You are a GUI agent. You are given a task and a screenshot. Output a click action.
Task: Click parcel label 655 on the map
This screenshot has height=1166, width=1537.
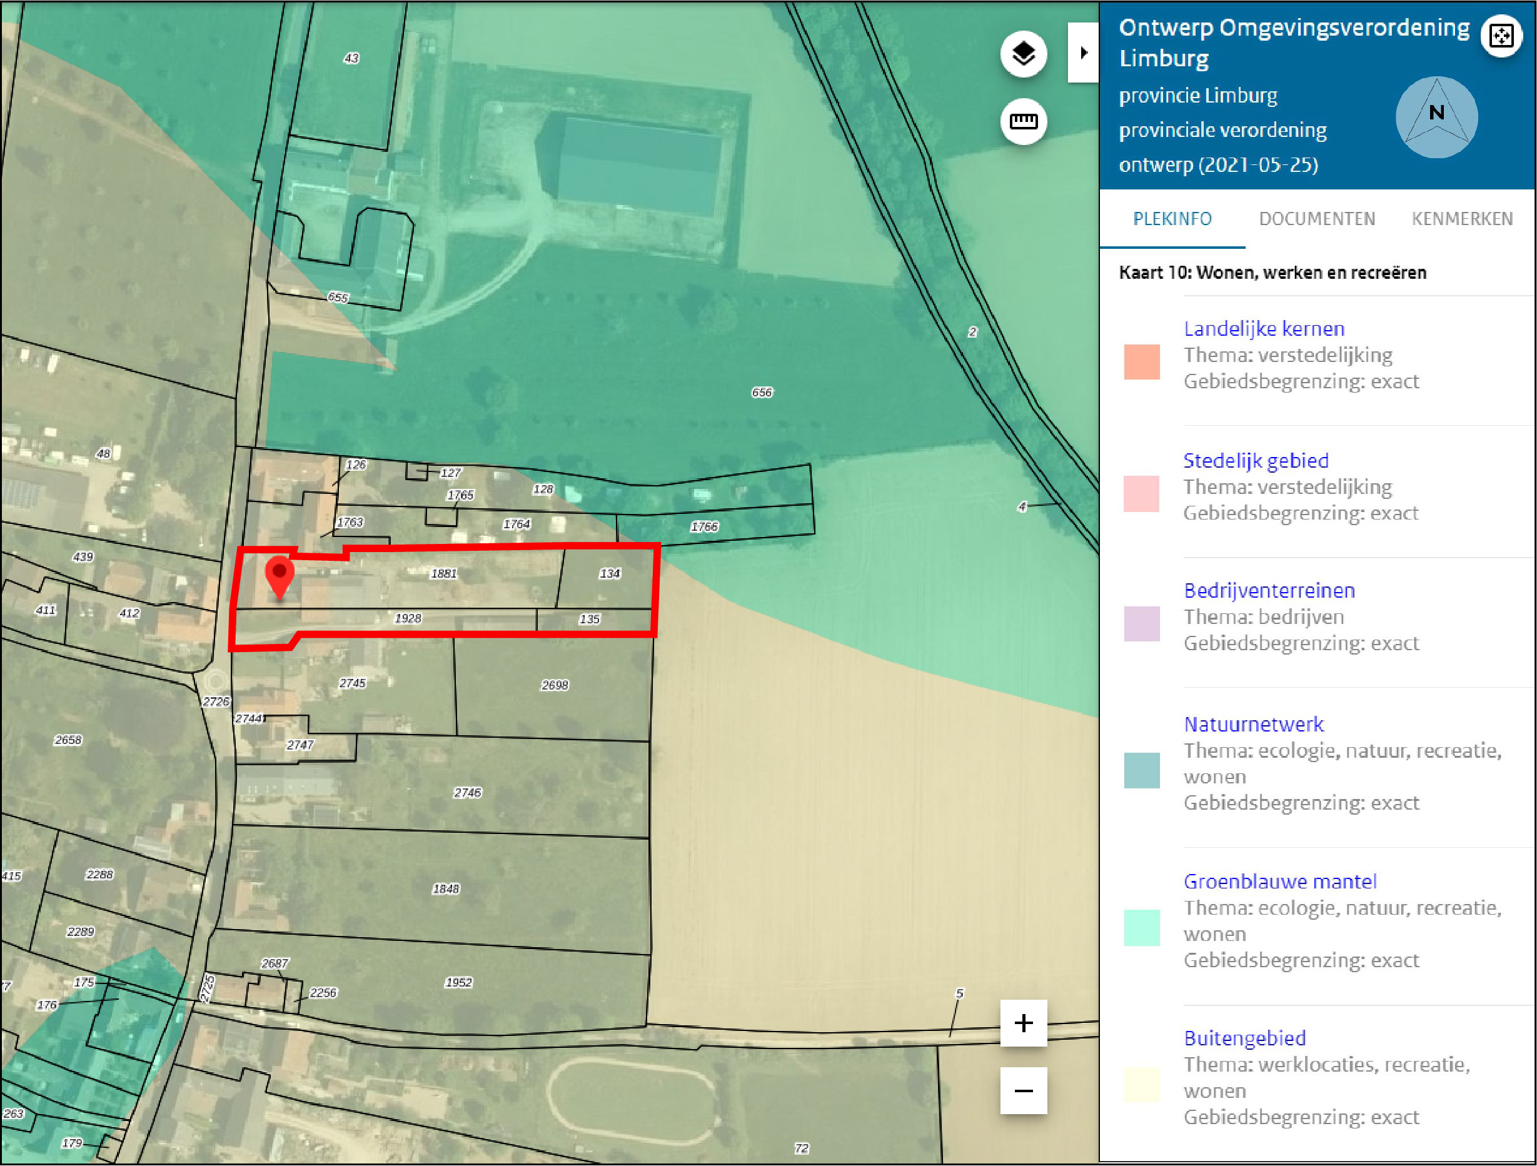337,297
